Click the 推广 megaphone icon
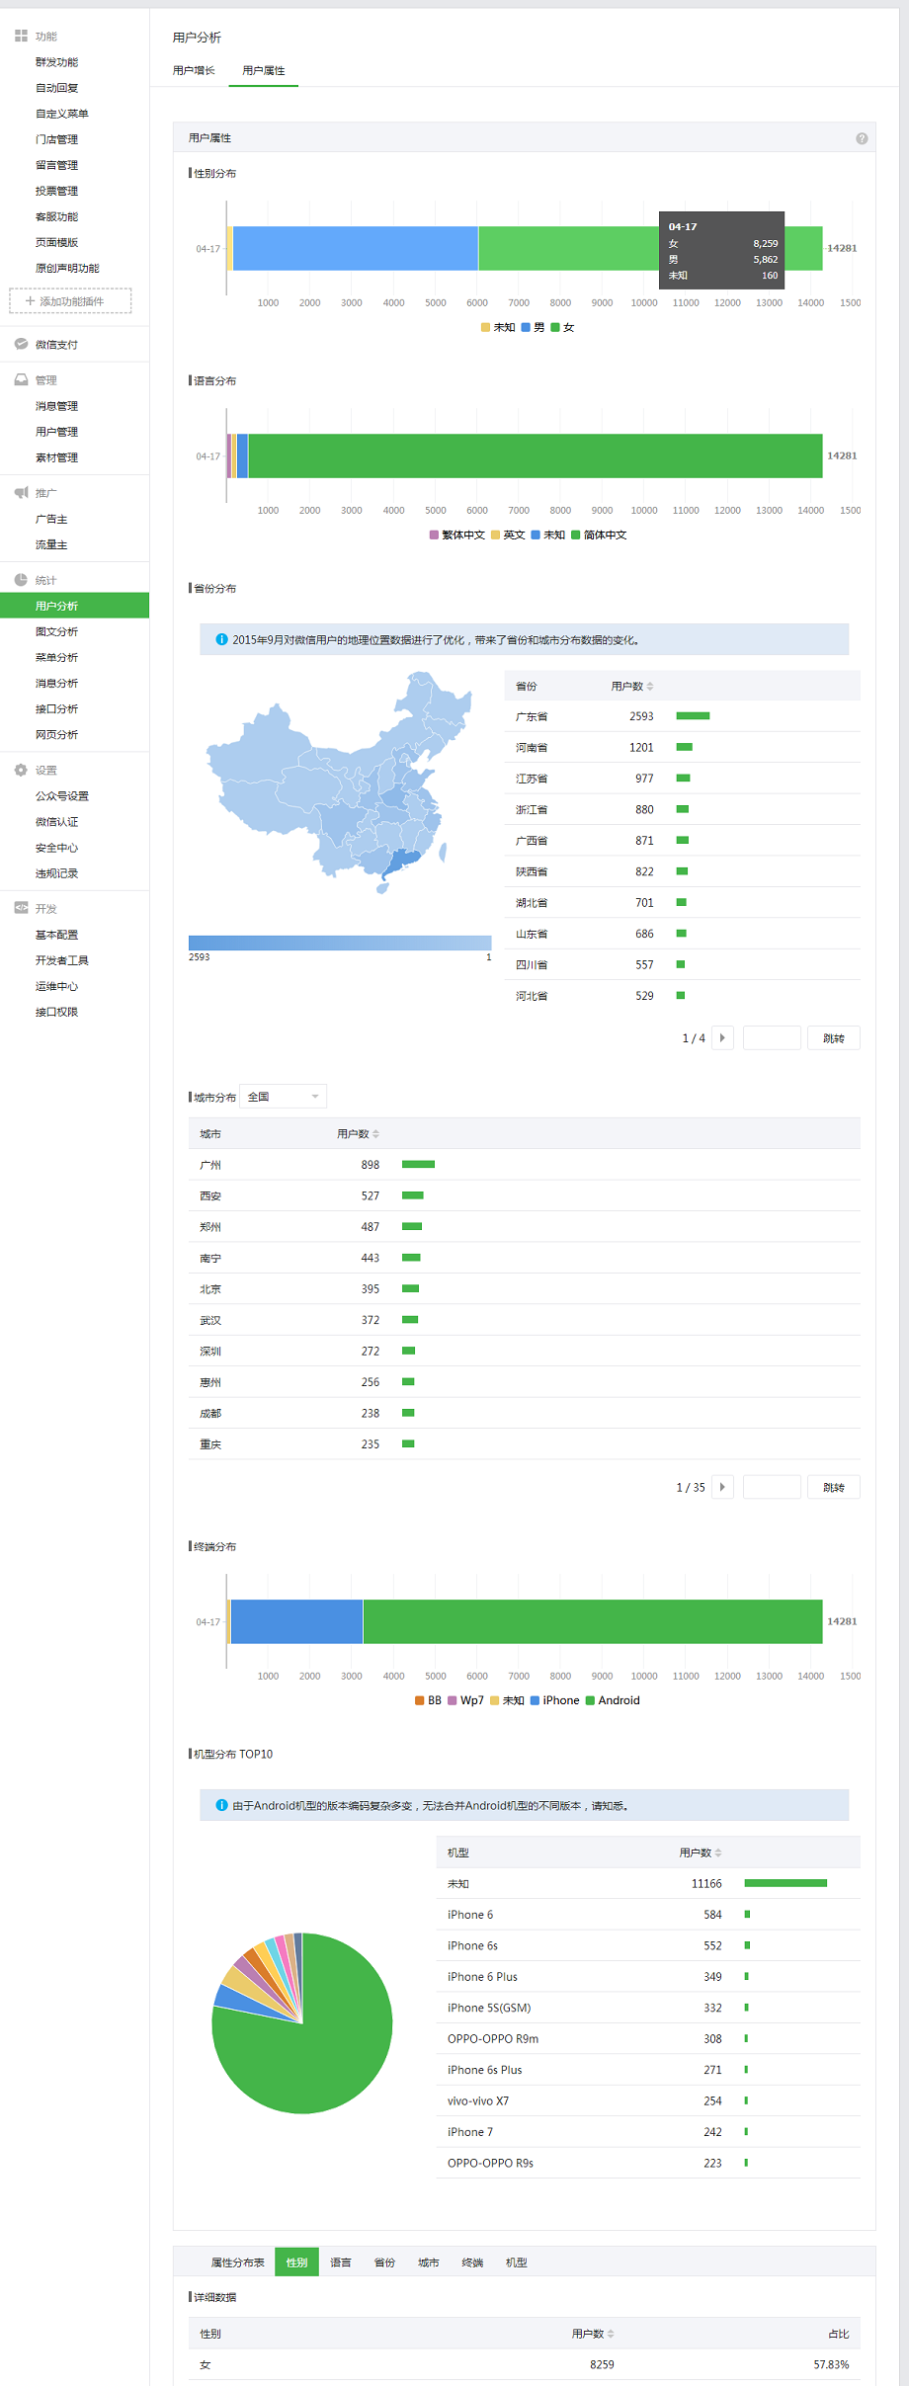The height and width of the screenshot is (2386, 909). [x=21, y=493]
